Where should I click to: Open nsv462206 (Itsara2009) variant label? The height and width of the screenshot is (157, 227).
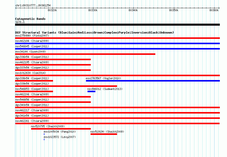click(32, 94)
